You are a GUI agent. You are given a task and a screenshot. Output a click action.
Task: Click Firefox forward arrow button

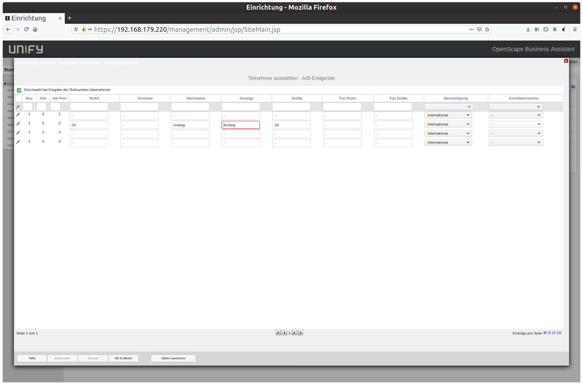tap(17, 29)
